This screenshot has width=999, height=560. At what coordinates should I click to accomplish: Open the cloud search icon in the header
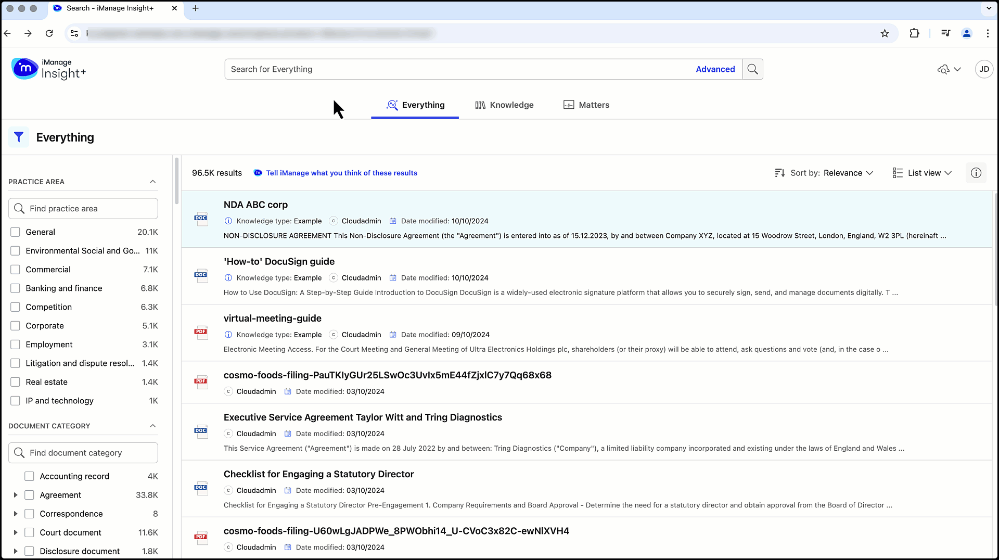pos(944,69)
